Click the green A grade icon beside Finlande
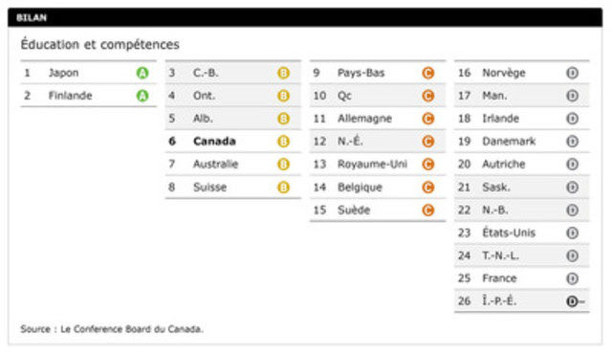This screenshot has width=612, height=354. pyautogui.click(x=142, y=96)
